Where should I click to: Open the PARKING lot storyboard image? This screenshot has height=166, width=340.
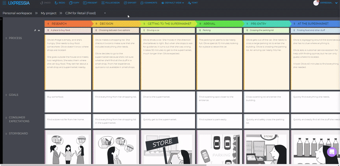(219, 149)
